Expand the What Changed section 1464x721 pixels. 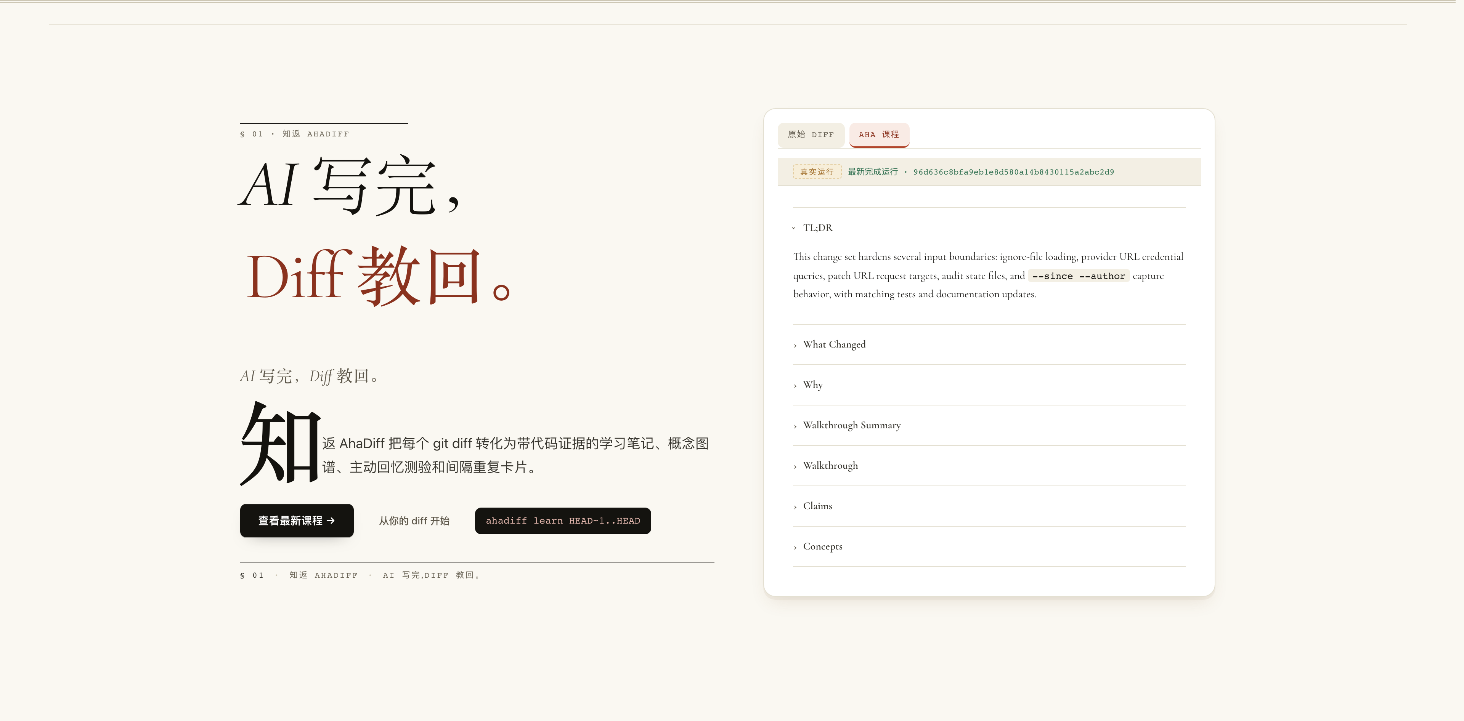click(x=988, y=344)
